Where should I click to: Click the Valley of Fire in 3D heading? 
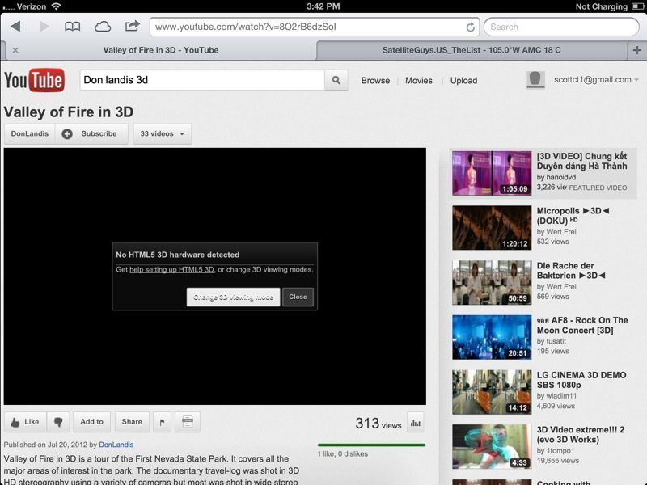(x=69, y=112)
